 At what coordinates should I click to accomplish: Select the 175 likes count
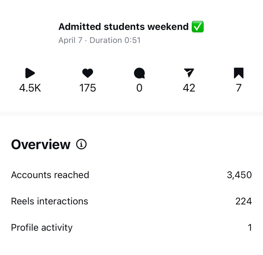pos(88,88)
